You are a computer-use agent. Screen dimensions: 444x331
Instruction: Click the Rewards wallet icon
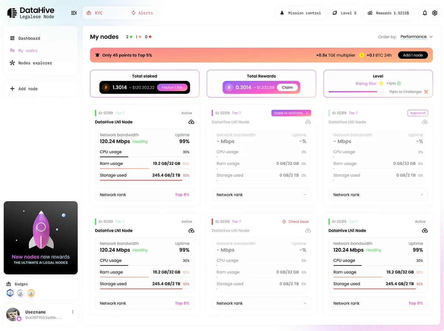click(x=370, y=13)
